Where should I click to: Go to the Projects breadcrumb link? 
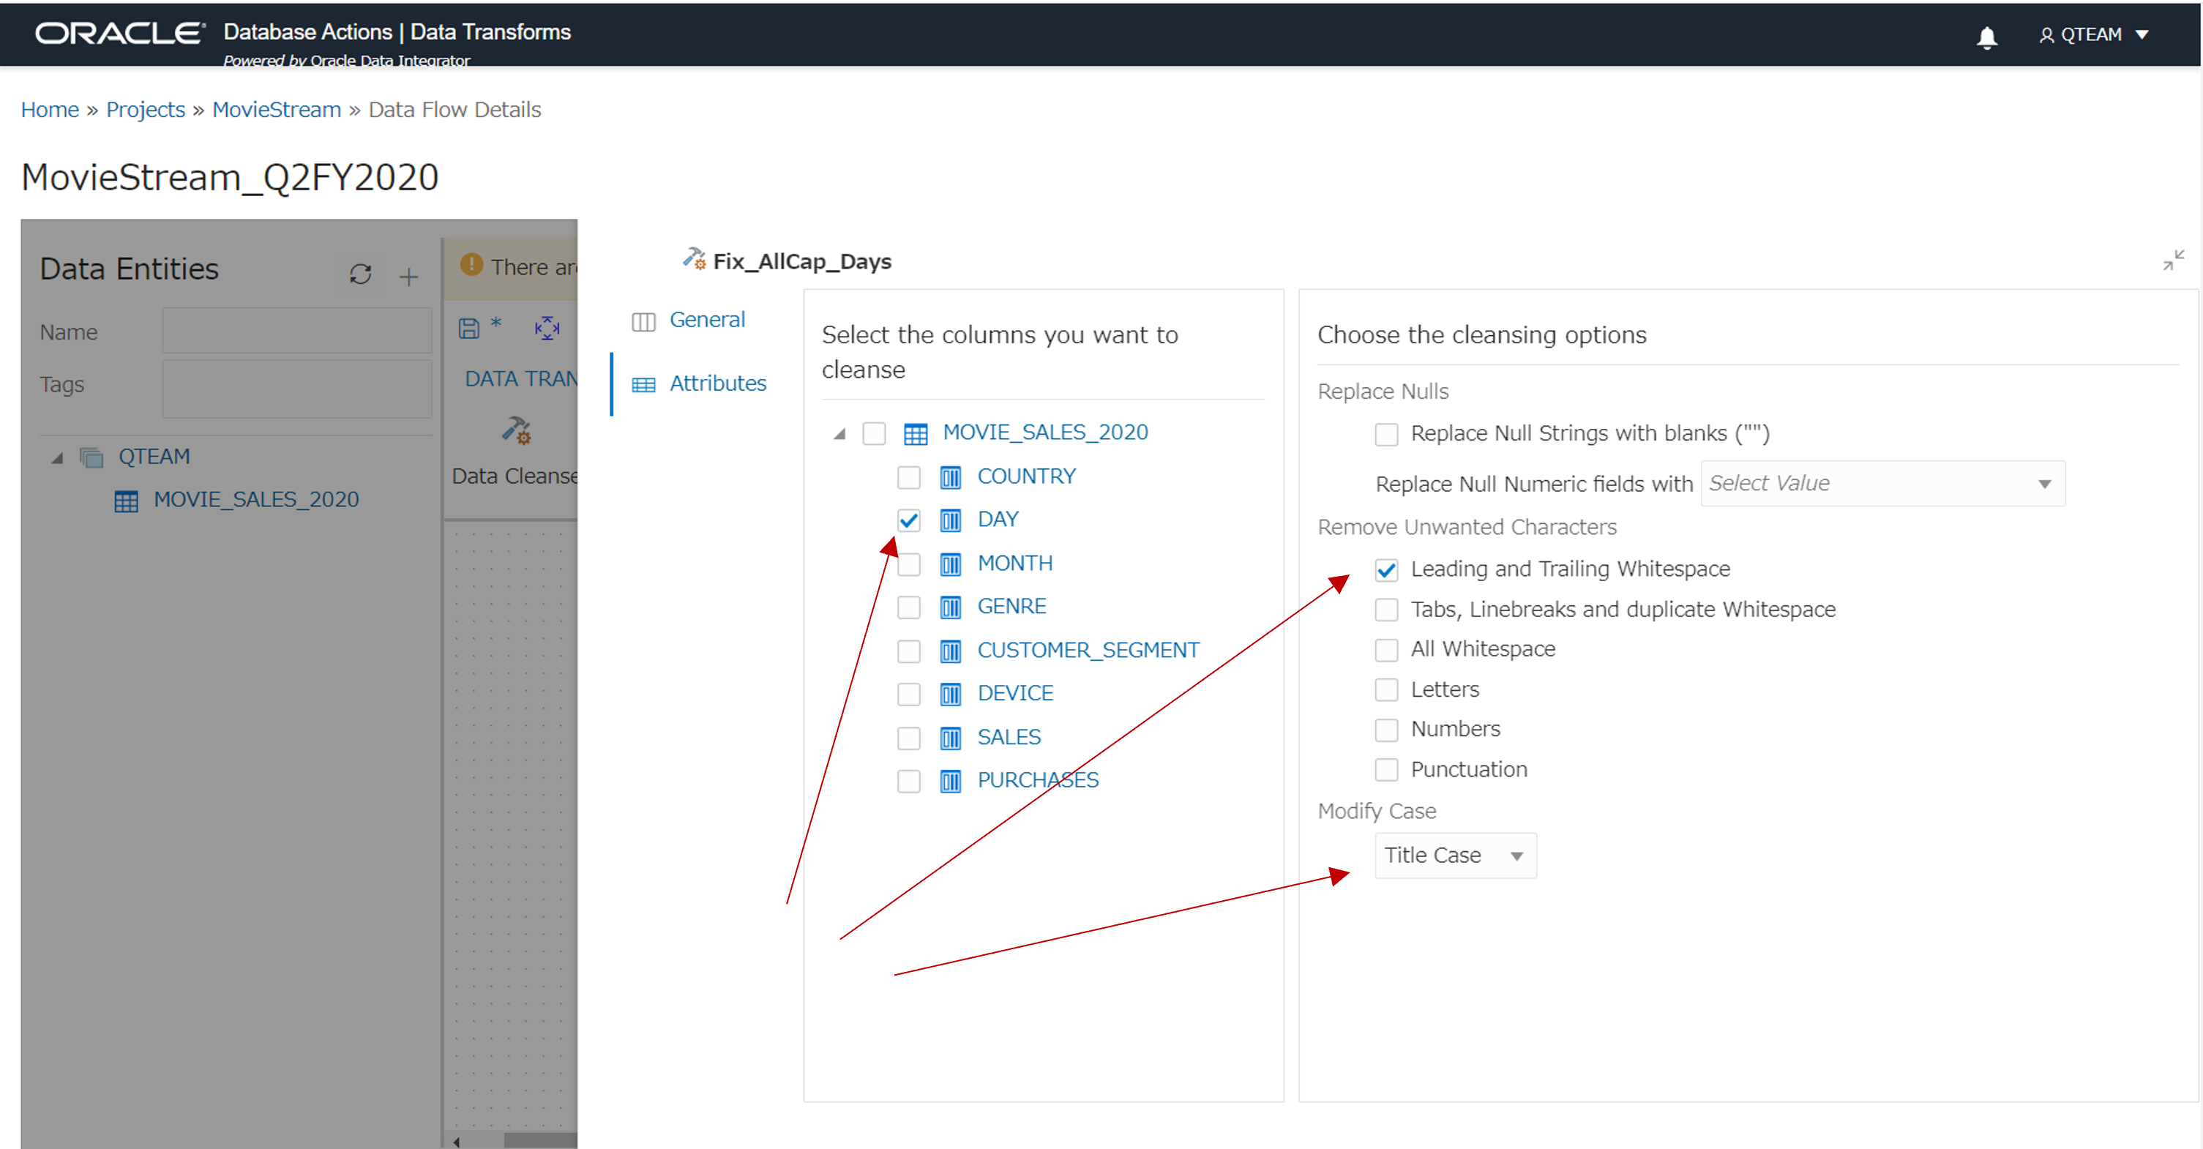(x=146, y=111)
